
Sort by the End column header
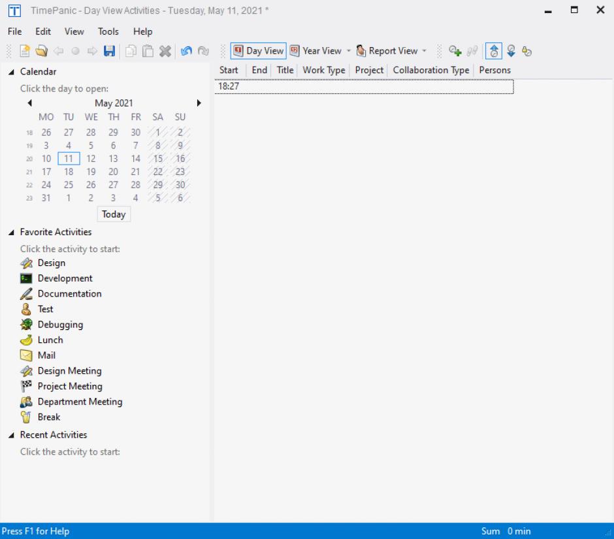[259, 70]
